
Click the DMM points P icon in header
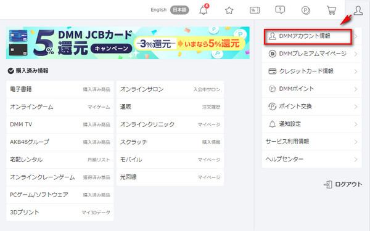click(x=306, y=10)
